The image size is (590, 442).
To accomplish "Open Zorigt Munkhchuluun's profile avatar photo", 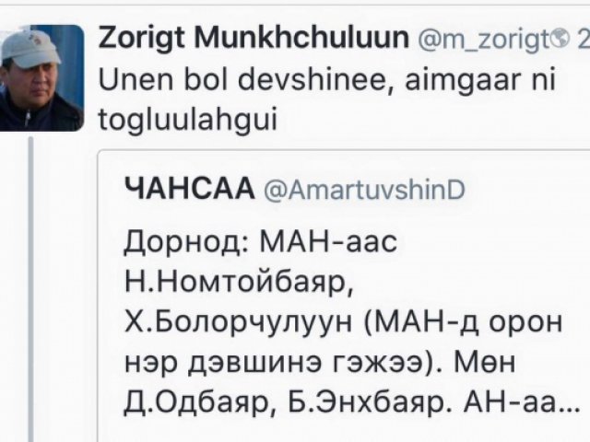I will [x=41, y=78].
